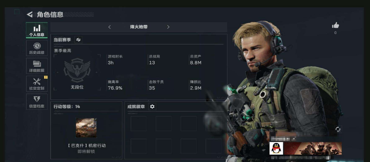Click the QQ penguin avatar

(x=276, y=148)
